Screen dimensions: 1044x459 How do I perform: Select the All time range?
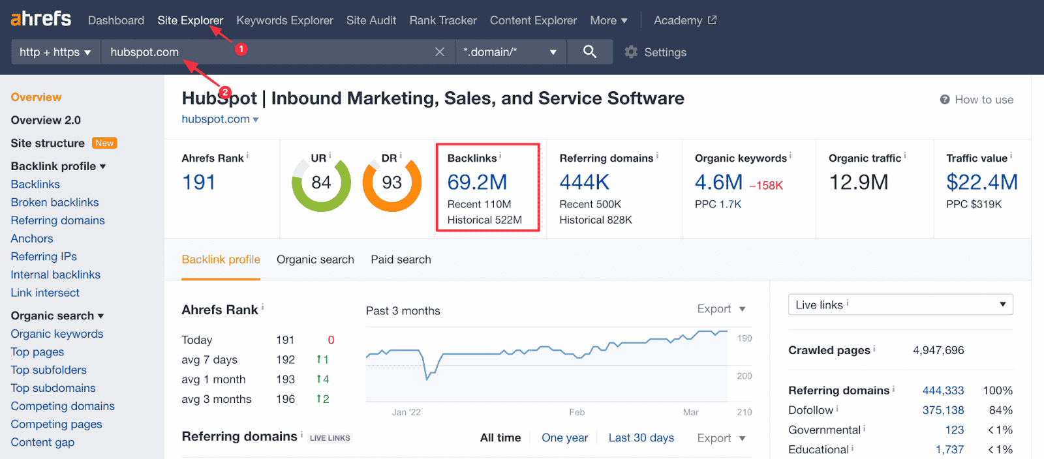[500, 438]
